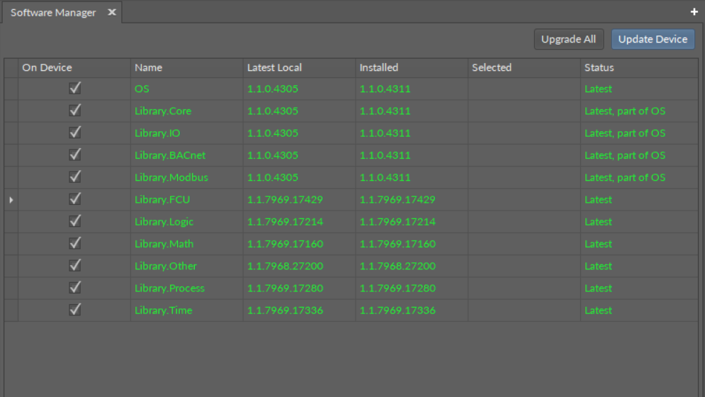The width and height of the screenshot is (705, 397).
Task: Select the Software Manager tab
Action: pos(53,13)
